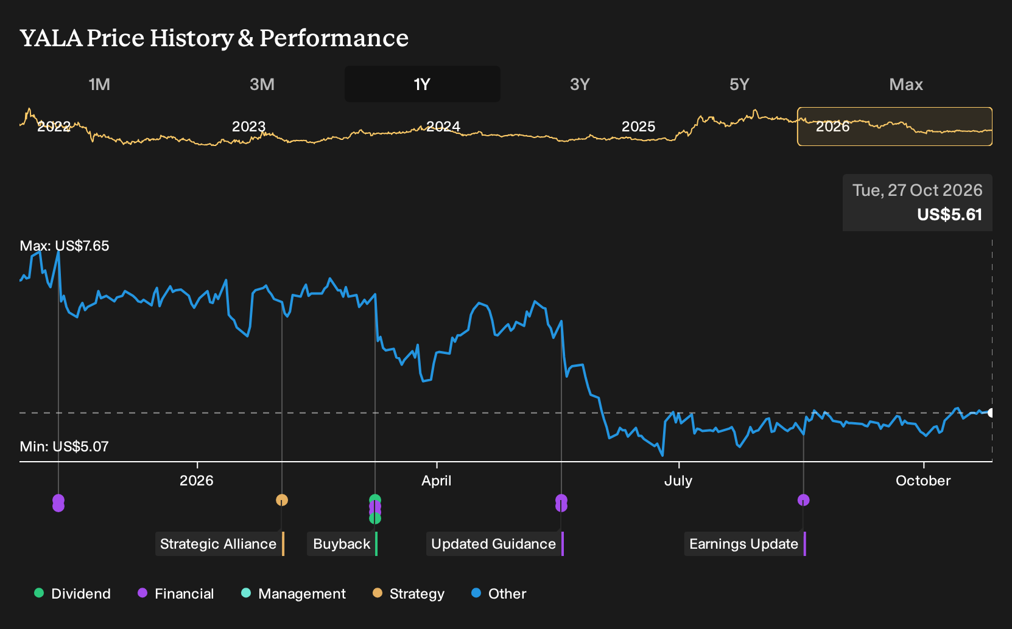Screen dimensions: 1012x629
Task: Click the 2025 label on overview chart
Action: pyautogui.click(x=638, y=127)
